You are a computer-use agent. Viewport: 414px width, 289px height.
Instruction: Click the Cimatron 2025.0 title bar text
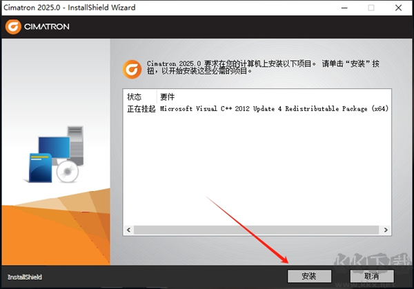click(x=70, y=8)
